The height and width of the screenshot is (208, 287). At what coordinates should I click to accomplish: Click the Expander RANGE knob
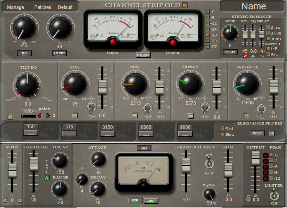(60, 189)
